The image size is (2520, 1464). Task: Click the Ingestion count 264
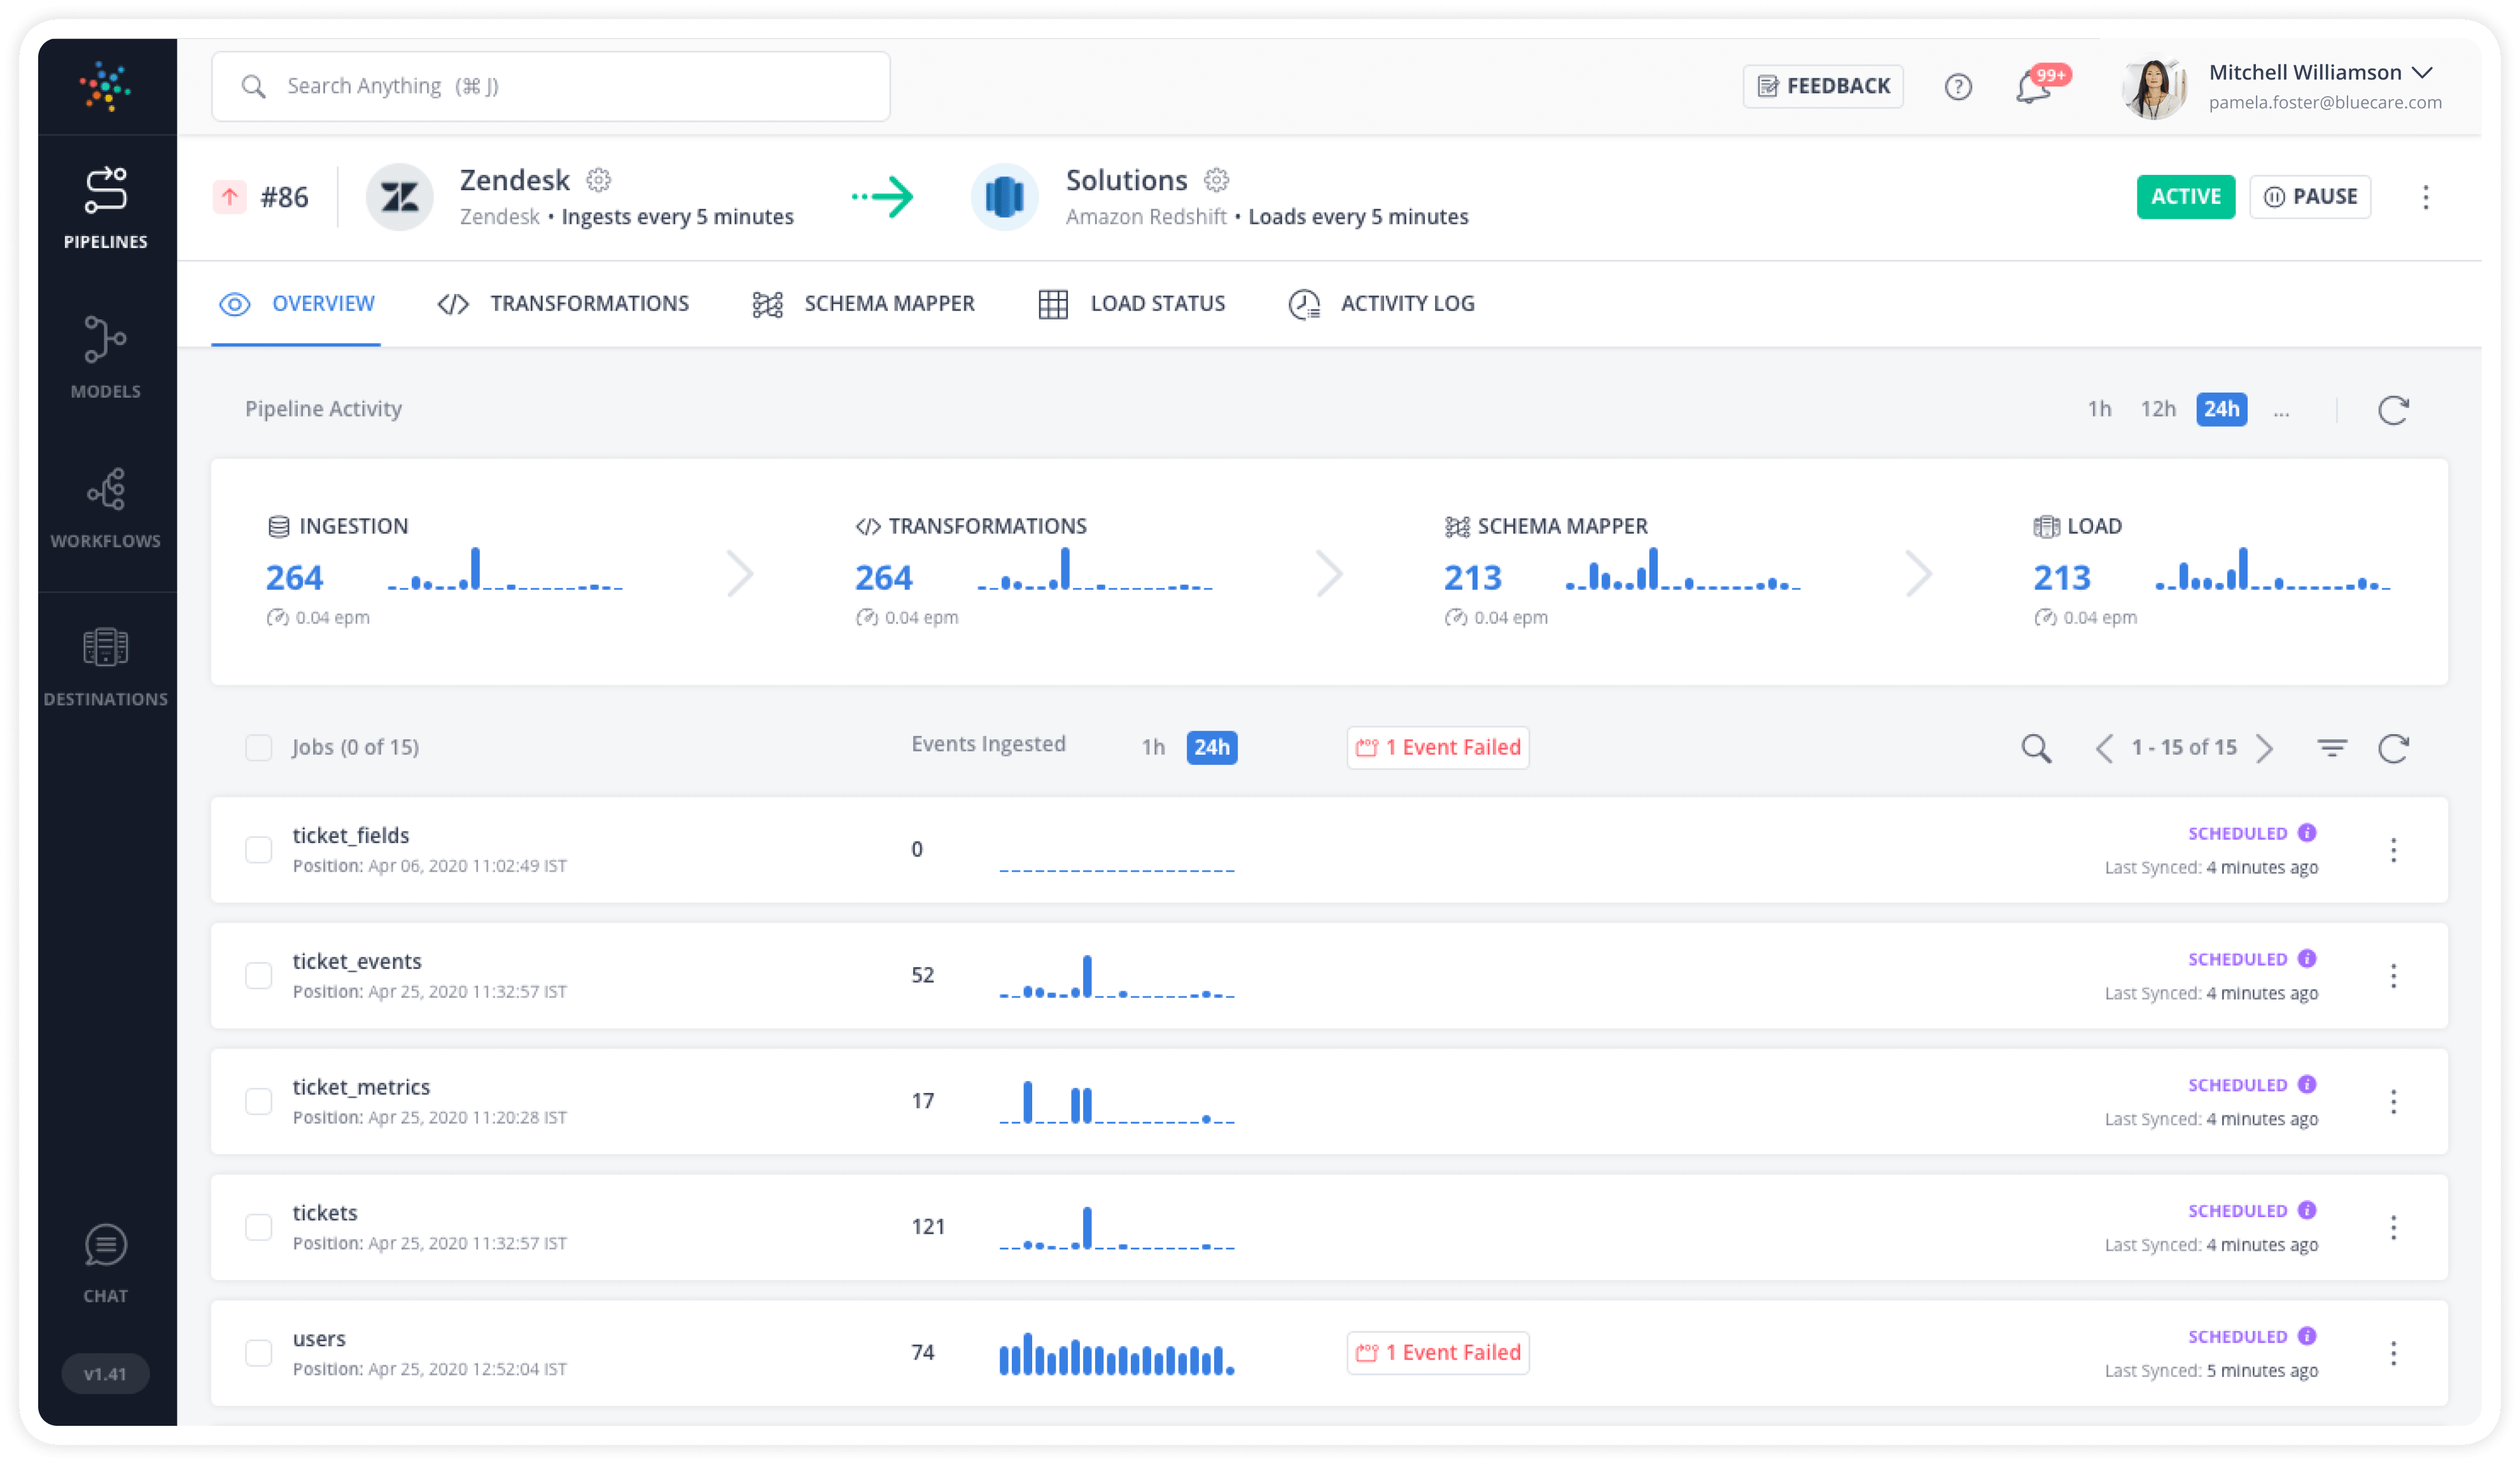(294, 577)
